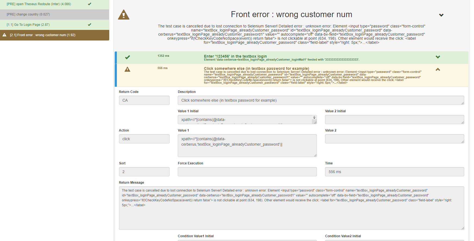The width and height of the screenshot is (474, 241).
Task: Click the Time field showing 556 ms
Action: pyautogui.click(x=395, y=172)
